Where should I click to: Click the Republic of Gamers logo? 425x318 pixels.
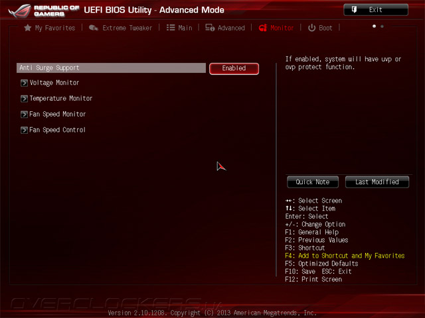(44, 11)
